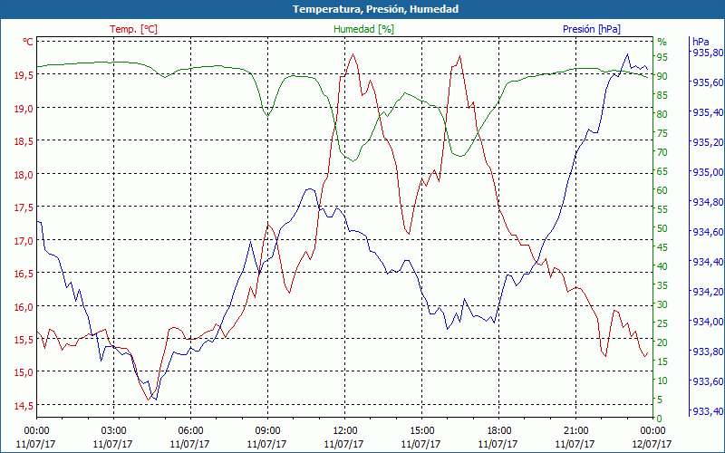This screenshot has height=453, width=725.
Task: Click the "16,0" temperature axis value
Action: coord(24,306)
